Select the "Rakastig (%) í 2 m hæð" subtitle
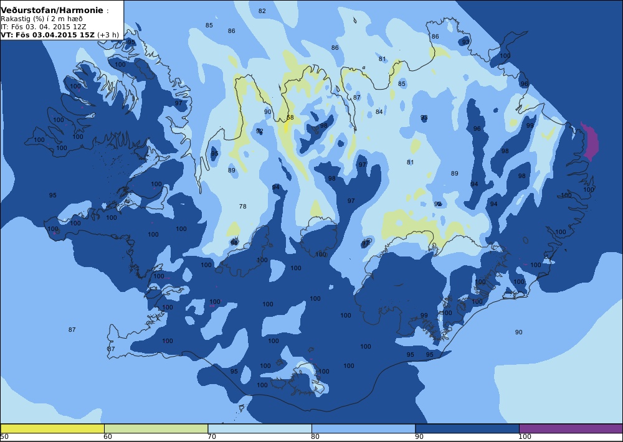The width and height of the screenshot is (623, 442). (42, 19)
